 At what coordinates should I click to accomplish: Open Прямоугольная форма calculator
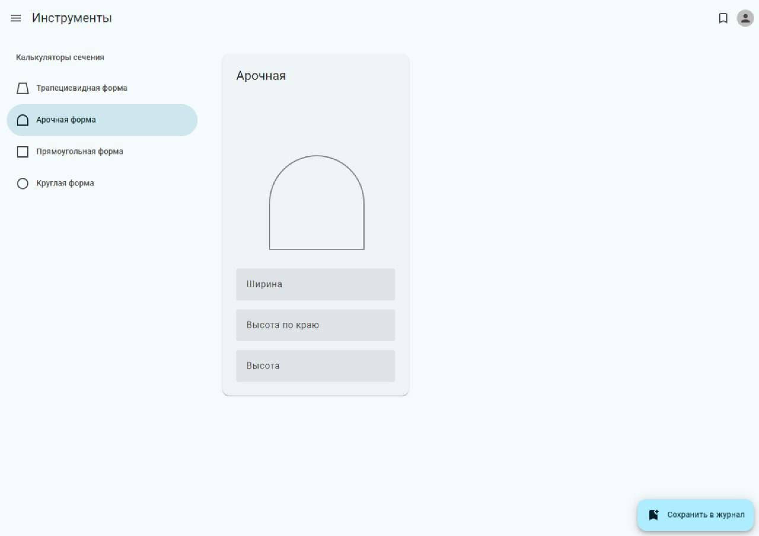pyautogui.click(x=80, y=152)
